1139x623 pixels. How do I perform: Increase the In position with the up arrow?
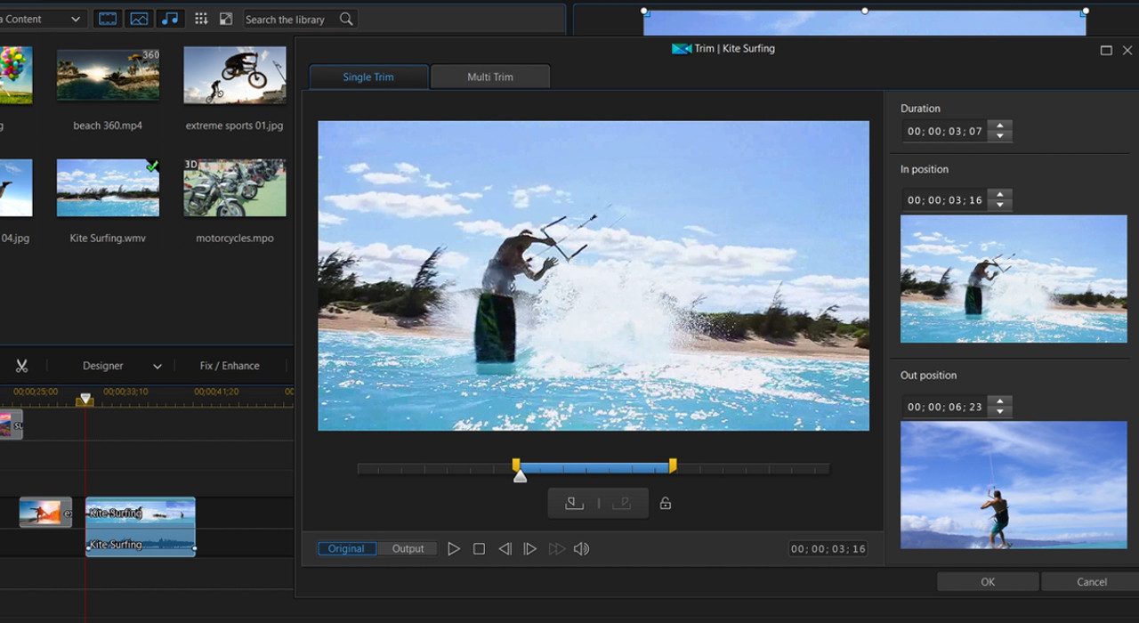pyautogui.click(x=1000, y=195)
